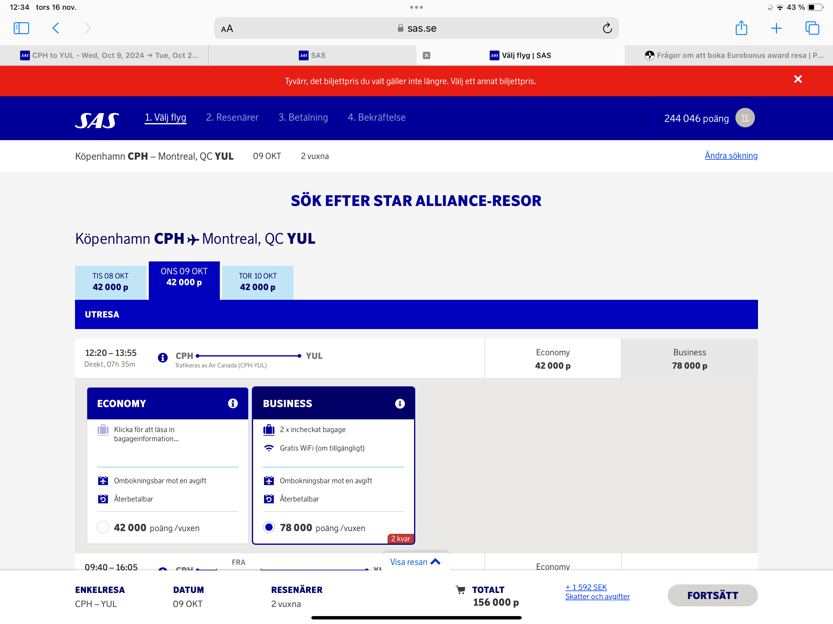Select the 42 000 poäng Economy radio button

[103, 527]
